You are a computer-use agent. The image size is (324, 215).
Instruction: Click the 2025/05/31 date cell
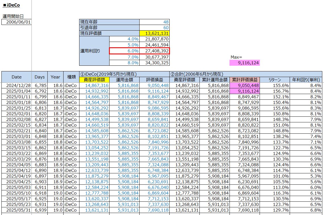click(x=16, y=210)
